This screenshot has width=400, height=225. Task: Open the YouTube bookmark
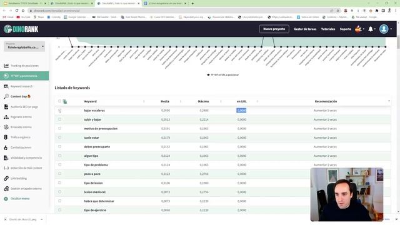click(23, 17)
